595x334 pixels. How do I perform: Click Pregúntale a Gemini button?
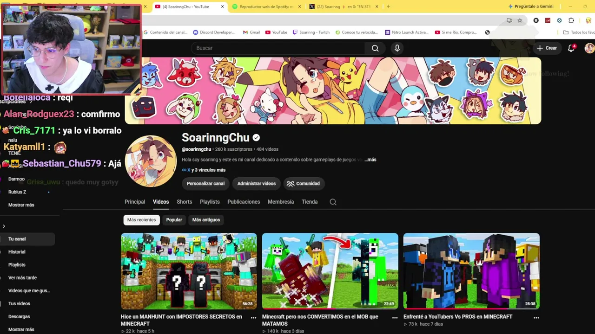click(x=531, y=6)
